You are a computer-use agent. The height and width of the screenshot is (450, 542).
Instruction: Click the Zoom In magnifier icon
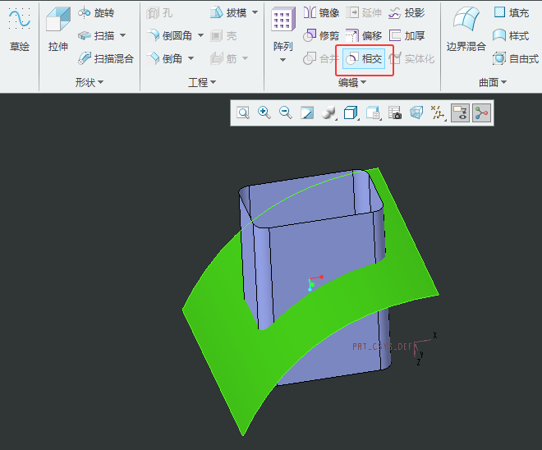(264, 113)
